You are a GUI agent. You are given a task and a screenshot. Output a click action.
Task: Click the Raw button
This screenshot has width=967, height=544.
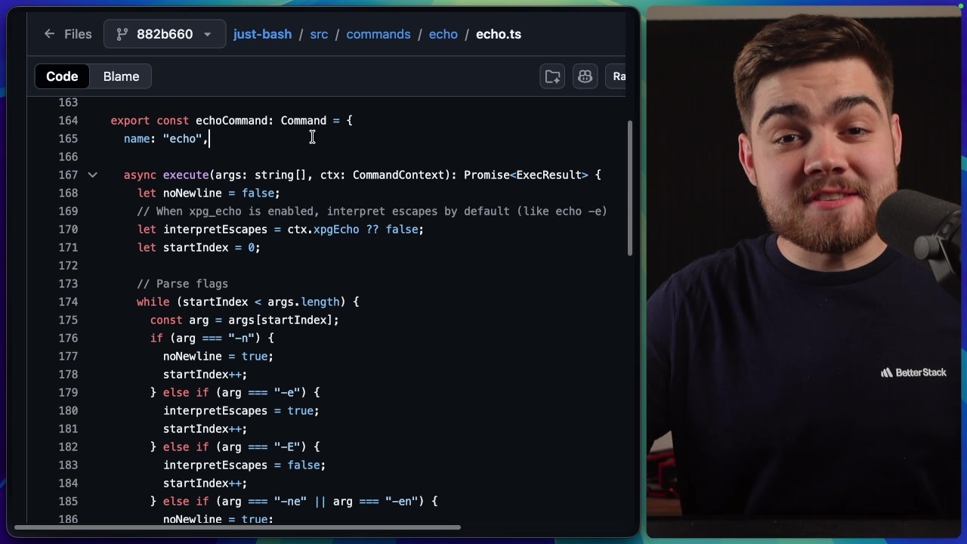click(618, 76)
